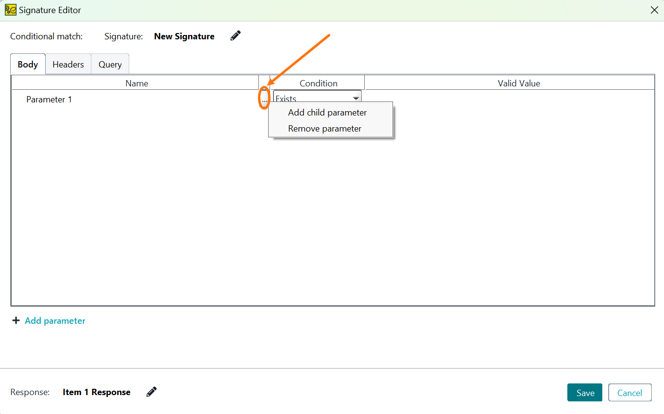Click the Name column header

[136, 83]
